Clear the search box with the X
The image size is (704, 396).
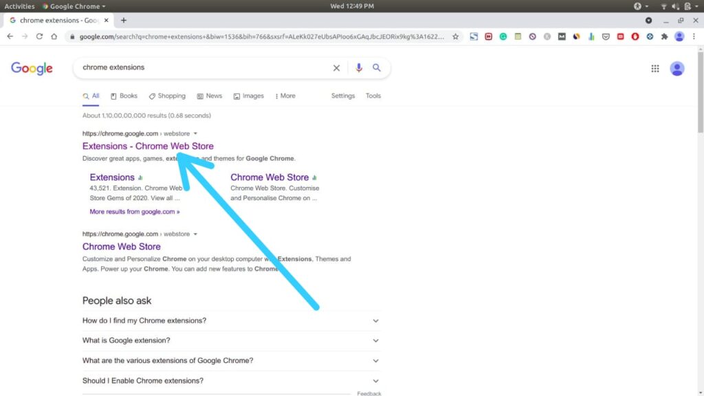click(336, 68)
